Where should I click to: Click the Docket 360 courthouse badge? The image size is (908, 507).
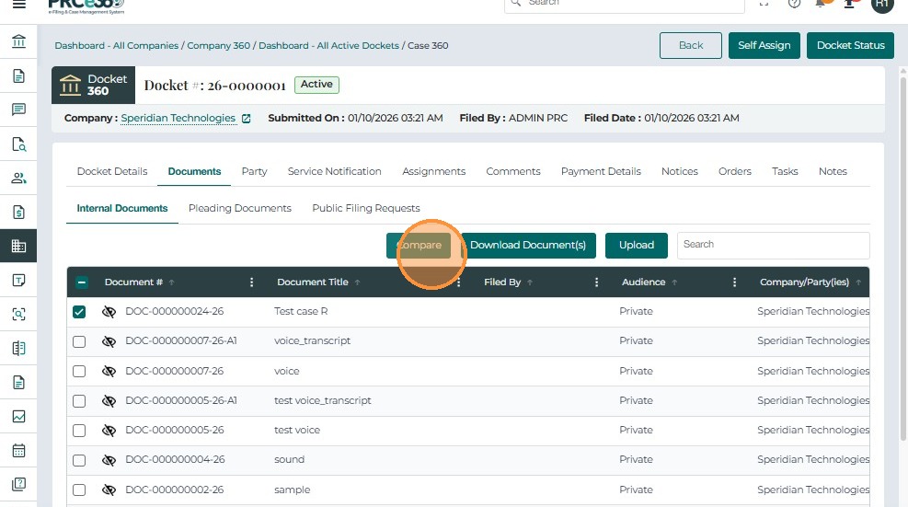point(93,86)
